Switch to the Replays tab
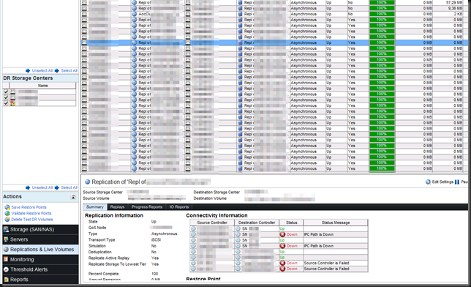Image resolution: width=471 pixels, height=287 pixels. tap(117, 207)
